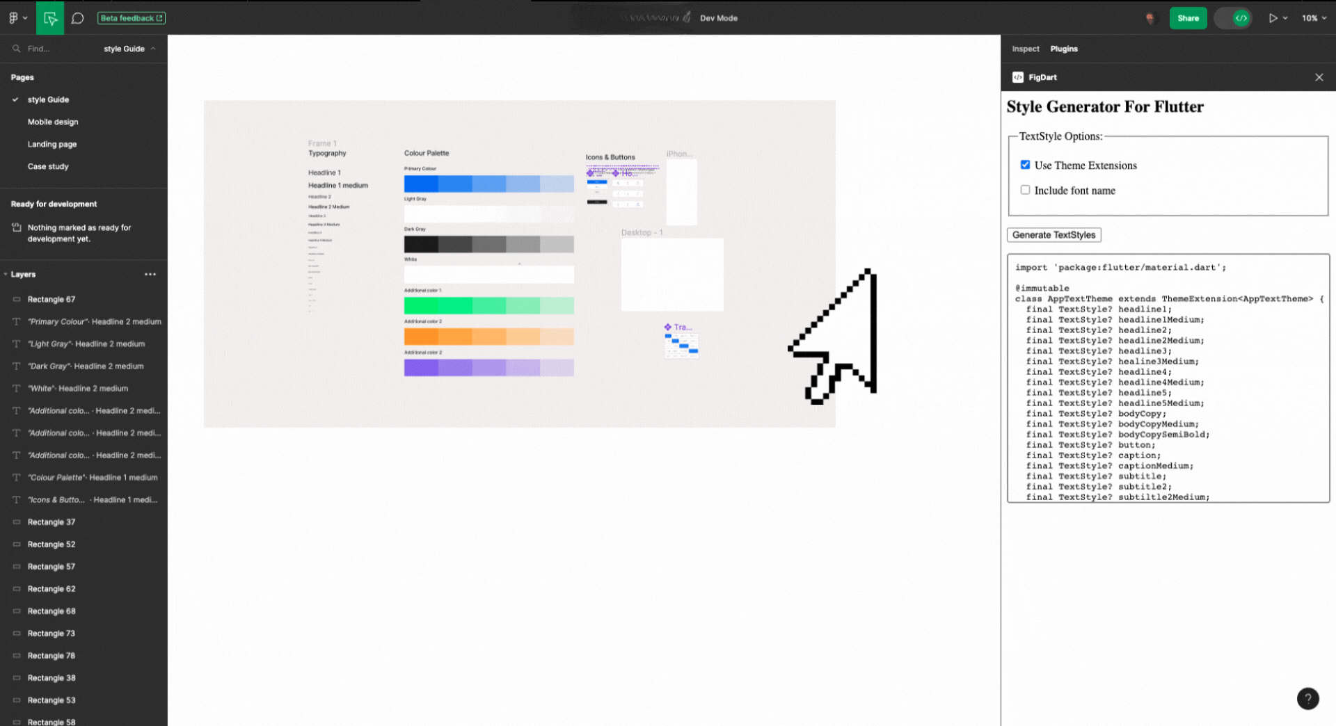Click the FigDart plugin icon
Screen dimensions: 1336x726
coord(1017,77)
